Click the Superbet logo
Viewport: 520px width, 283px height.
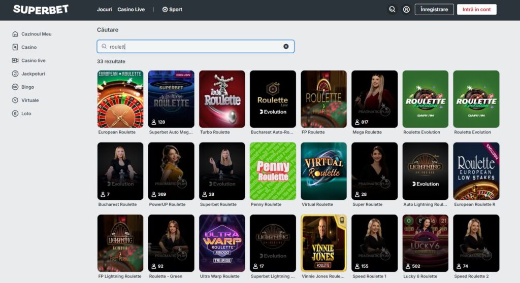[x=41, y=9]
